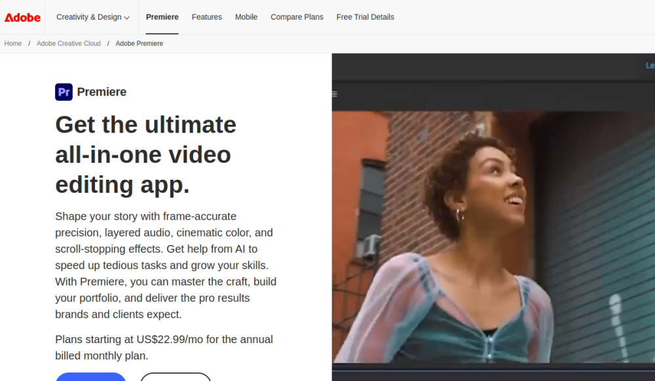Image resolution: width=655 pixels, height=381 pixels.
Task: Click the blue call-to-action button below pricing
Action: [x=90, y=378]
